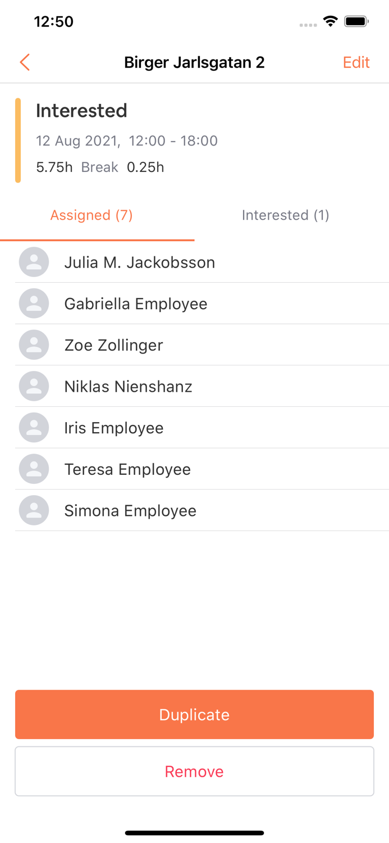Tap Teresa Employee's profile picture
The width and height of the screenshot is (389, 843).
coord(34,469)
